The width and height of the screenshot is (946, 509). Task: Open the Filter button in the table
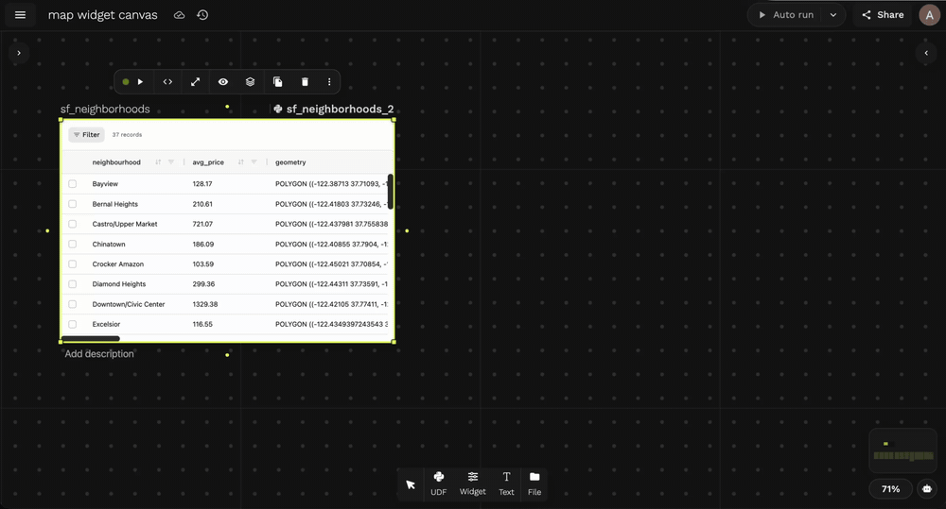click(86, 135)
